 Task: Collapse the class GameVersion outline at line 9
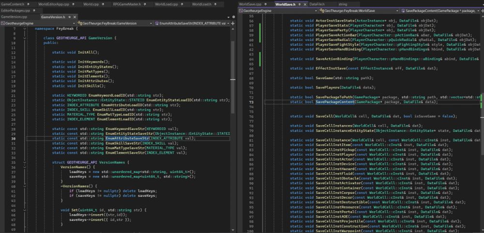(24, 38)
